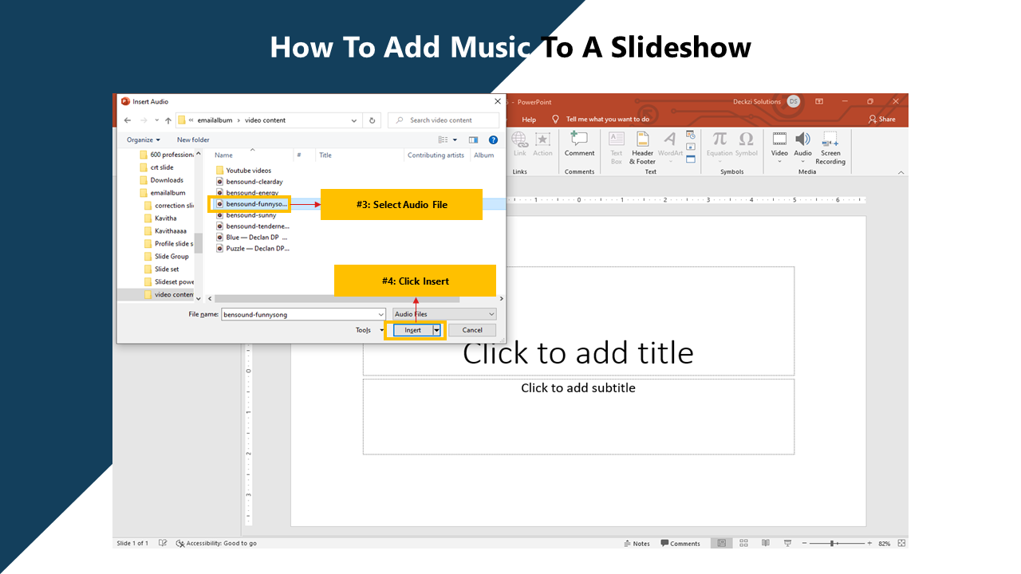
Task: Expand the address bar path dropdown
Action: click(x=355, y=120)
